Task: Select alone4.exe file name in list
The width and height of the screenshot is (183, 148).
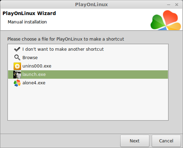Action: [34, 83]
